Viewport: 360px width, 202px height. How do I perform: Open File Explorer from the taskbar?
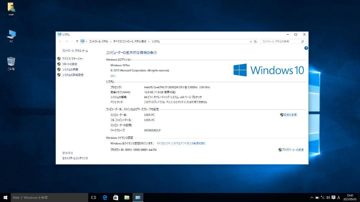(127, 197)
